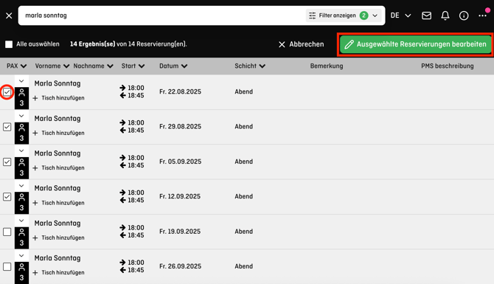494x284 pixels.
Task: Click the Abend shift in the 05.09.2025 row
Action: pos(243,162)
